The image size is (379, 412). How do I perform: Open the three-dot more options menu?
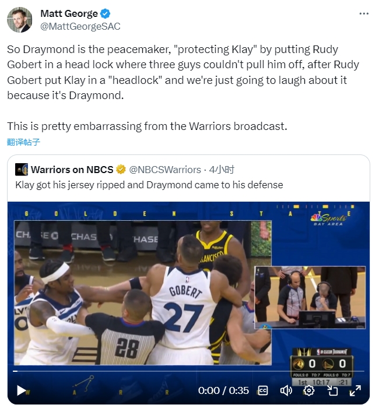point(364,13)
